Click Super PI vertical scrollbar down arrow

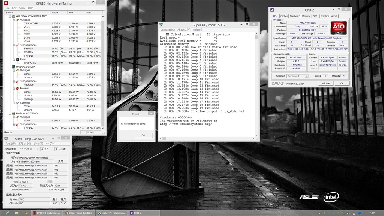click(x=256, y=135)
